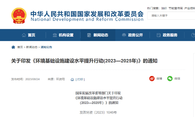Click the printer icon beside 打印
The height and width of the screenshot is (117, 195).
(x=72, y=79)
